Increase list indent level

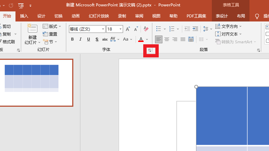tap(195, 29)
